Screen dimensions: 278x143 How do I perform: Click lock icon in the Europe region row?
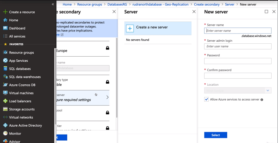coord(107,48)
